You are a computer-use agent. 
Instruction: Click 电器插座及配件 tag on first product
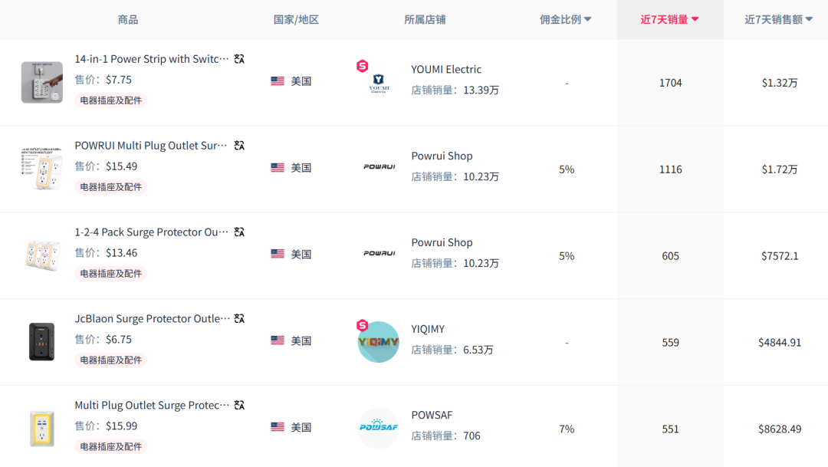point(111,100)
